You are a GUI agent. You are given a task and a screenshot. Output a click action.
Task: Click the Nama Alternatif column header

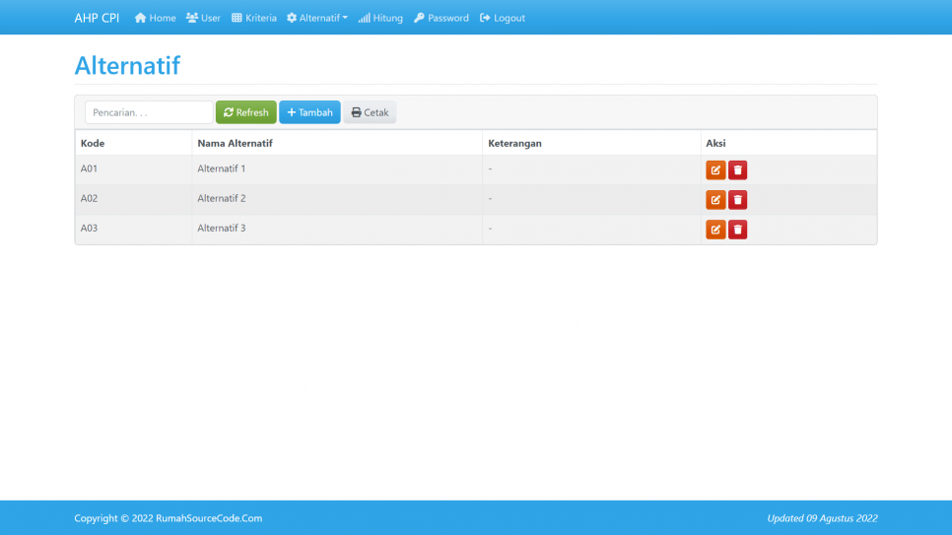(x=235, y=143)
